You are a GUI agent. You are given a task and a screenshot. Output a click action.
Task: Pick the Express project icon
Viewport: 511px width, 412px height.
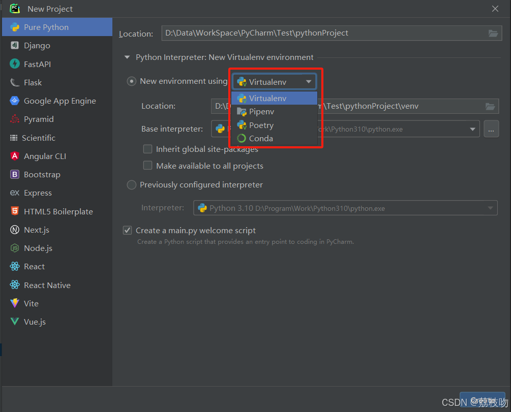pyautogui.click(x=15, y=193)
